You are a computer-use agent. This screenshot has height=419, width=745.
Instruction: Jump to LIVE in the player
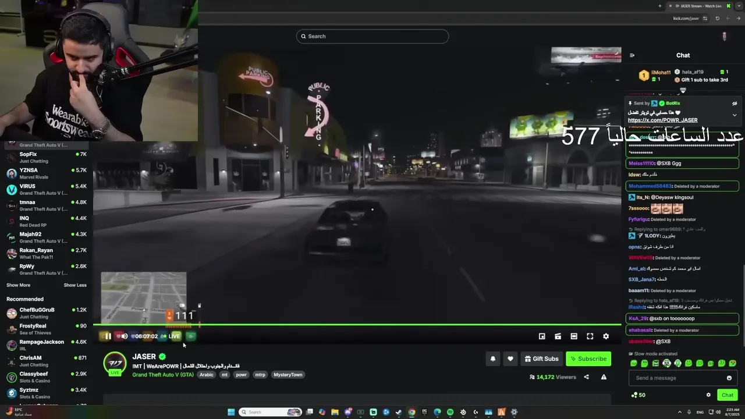click(174, 336)
